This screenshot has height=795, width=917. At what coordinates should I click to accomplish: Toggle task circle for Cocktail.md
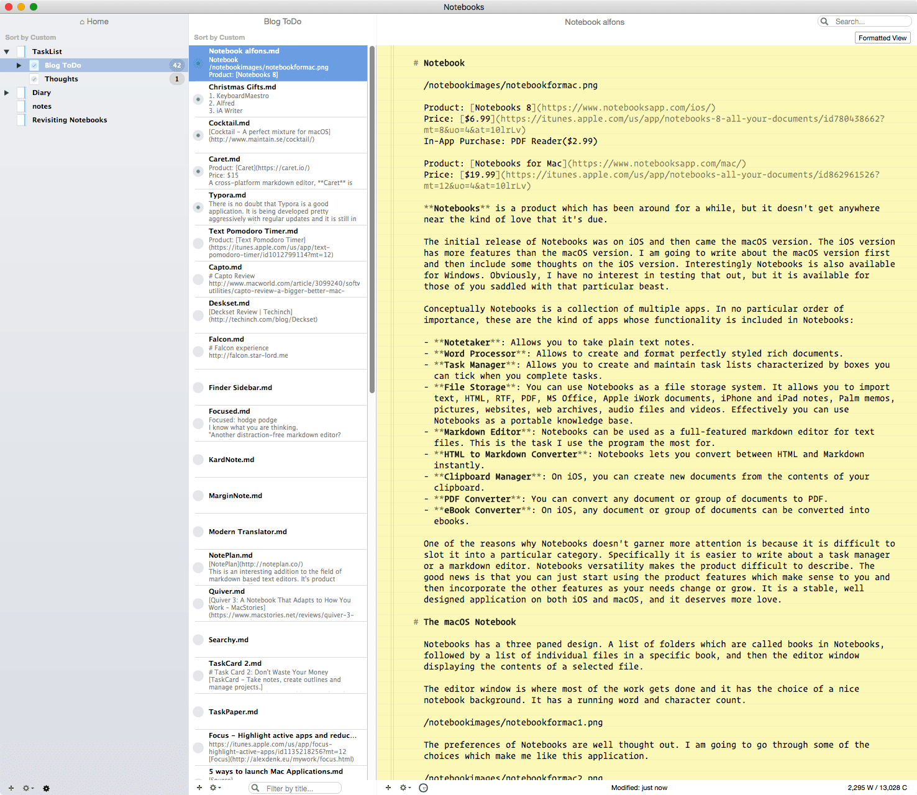[x=198, y=135]
